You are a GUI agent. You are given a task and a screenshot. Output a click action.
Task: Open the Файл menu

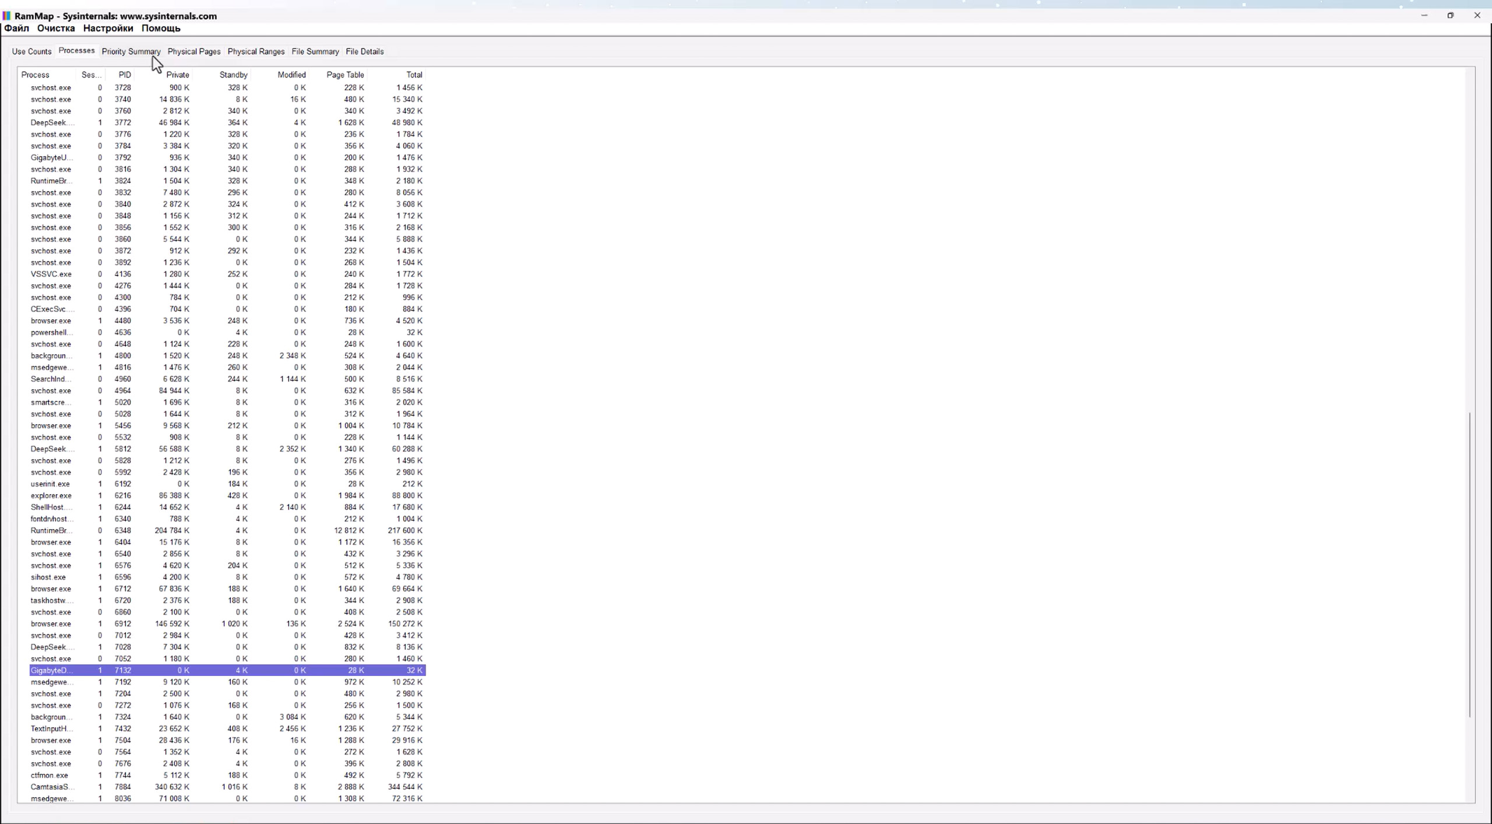pos(16,28)
